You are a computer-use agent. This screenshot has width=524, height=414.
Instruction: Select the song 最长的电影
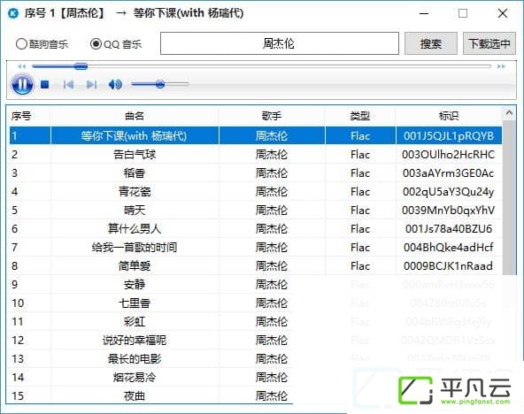tap(135, 359)
